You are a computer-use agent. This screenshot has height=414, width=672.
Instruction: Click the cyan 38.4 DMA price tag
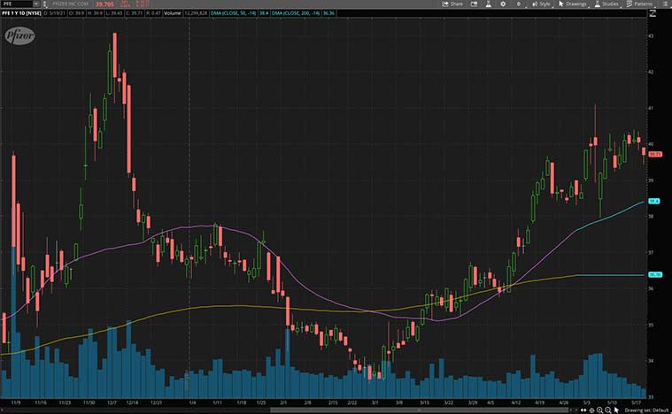[656, 202]
